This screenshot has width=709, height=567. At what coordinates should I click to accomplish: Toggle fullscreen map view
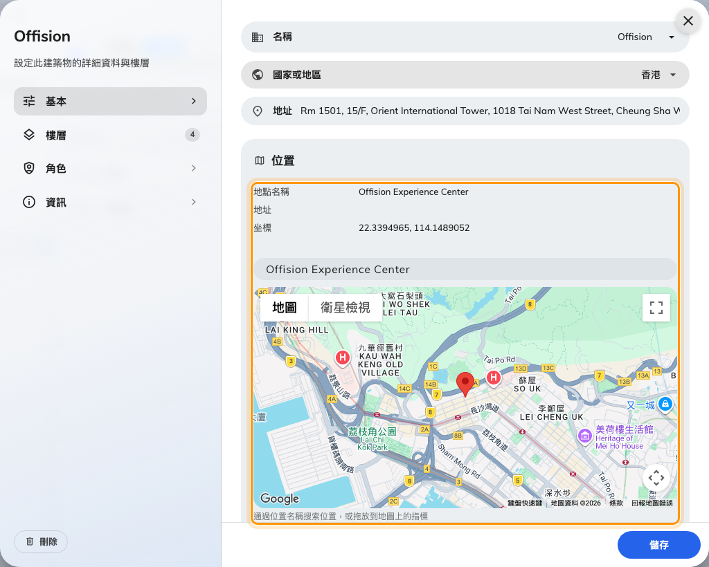click(x=656, y=308)
